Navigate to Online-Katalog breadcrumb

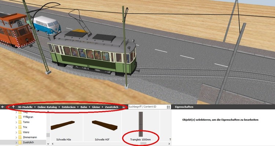[47, 107]
